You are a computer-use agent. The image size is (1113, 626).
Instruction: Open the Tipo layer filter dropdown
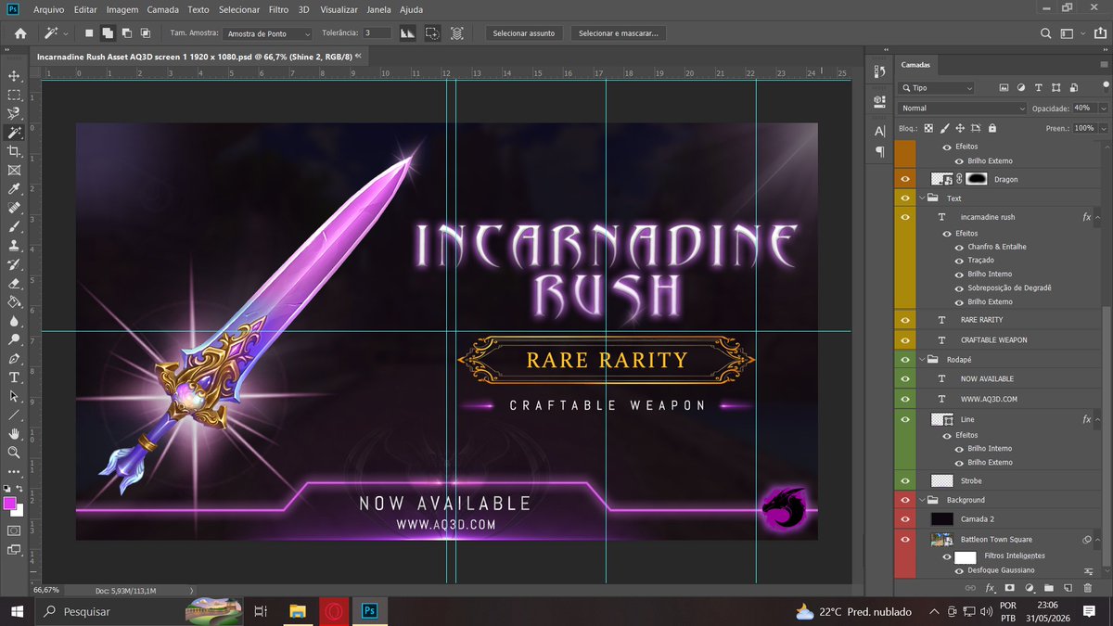[x=936, y=88]
